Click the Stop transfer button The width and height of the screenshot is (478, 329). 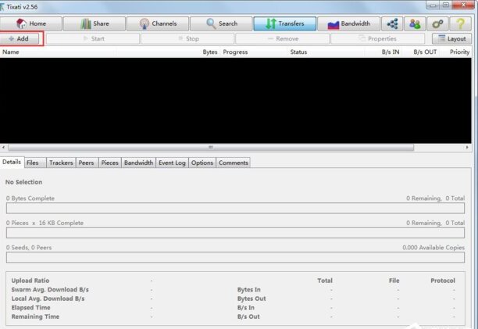point(187,39)
